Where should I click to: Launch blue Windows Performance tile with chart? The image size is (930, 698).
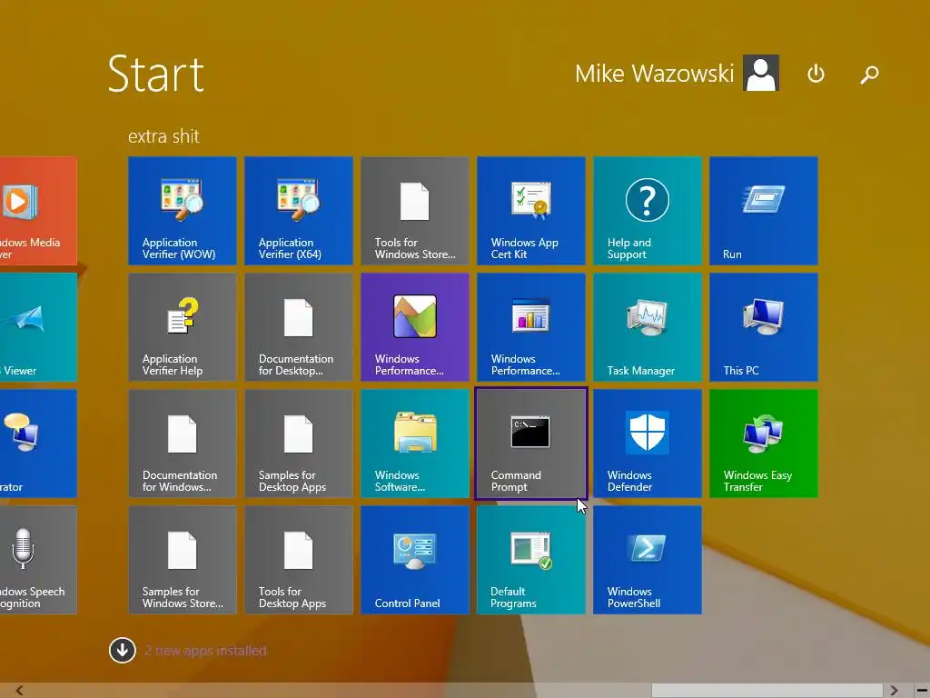[530, 327]
